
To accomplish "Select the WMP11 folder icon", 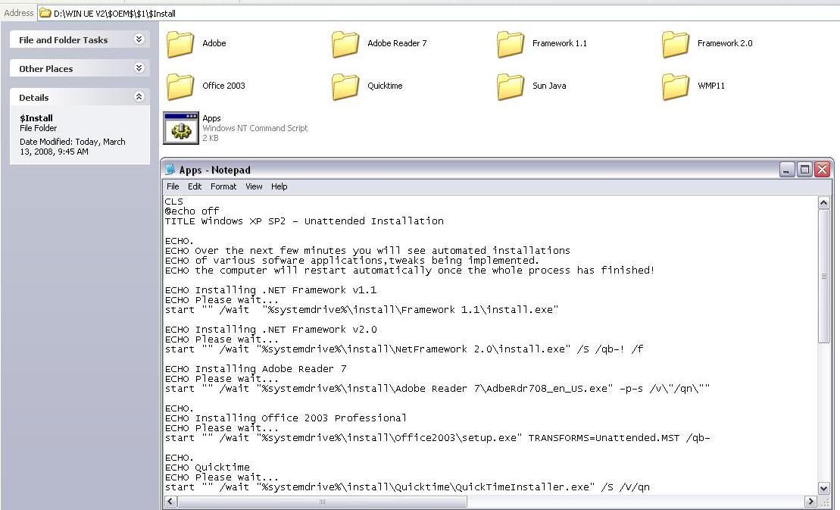I will (676, 86).
